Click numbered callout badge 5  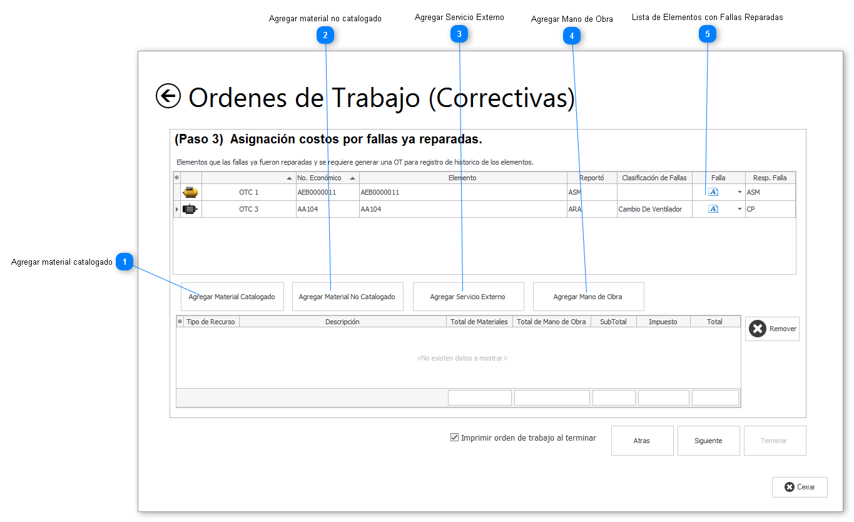pyautogui.click(x=708, y=34)
